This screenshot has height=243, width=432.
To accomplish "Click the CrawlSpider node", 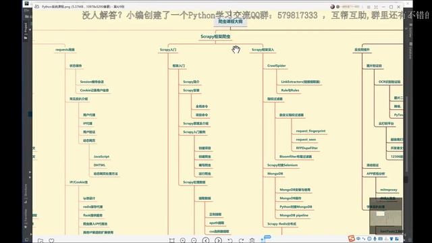I will (277, 66).
